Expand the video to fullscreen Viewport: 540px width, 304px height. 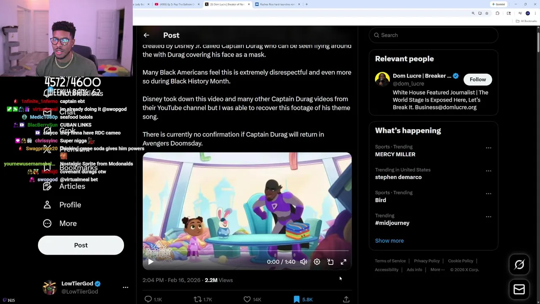click(343, 262)
